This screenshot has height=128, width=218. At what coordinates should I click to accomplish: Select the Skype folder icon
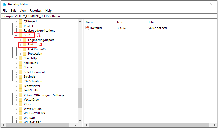[21, 67]
